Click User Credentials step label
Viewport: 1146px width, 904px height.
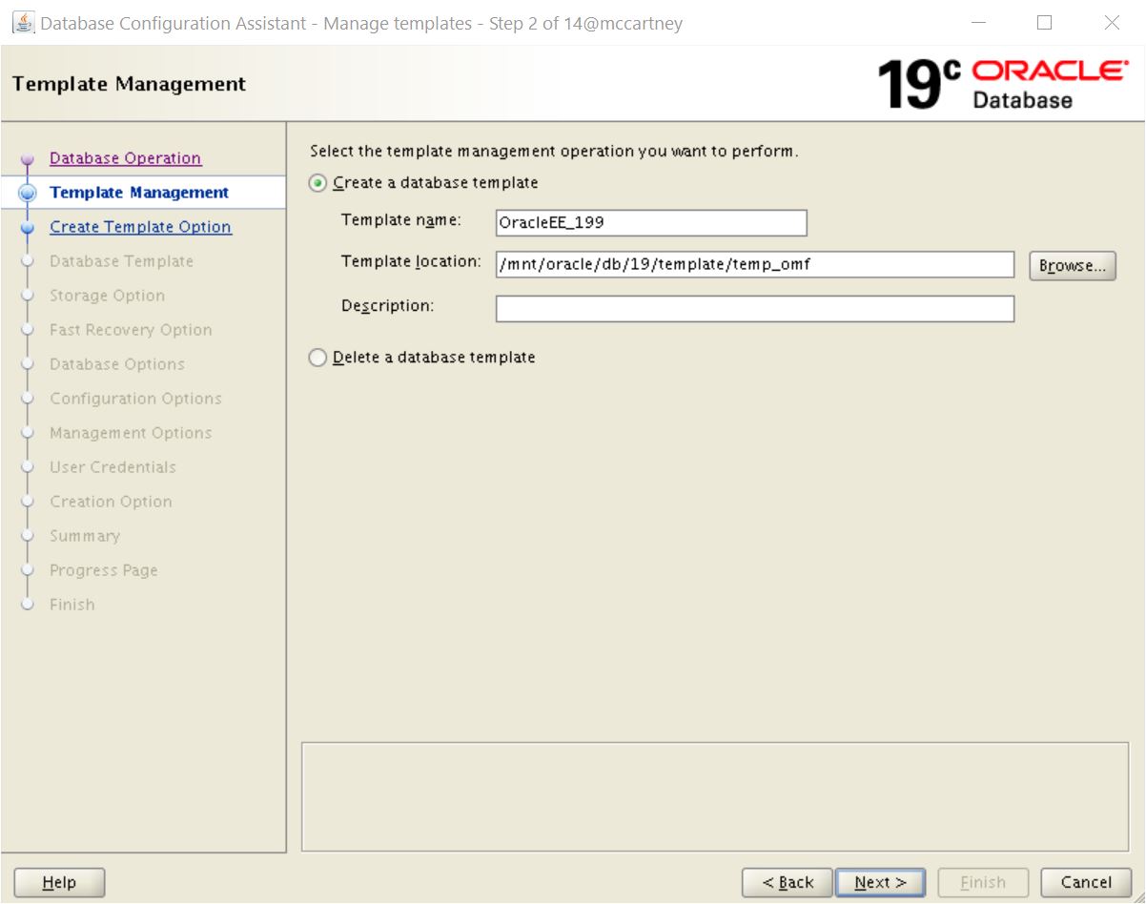coord(113,467)
